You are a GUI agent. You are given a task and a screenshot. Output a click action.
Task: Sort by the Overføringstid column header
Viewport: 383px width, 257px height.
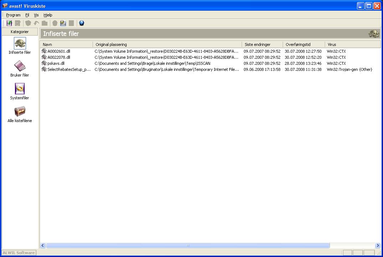point(304,44)
